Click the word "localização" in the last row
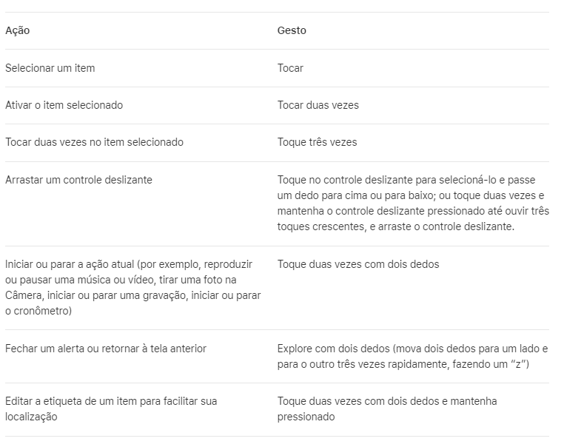The width and height of the screenshot is (584, 447). pyautogui.click(x=32, y=417)
